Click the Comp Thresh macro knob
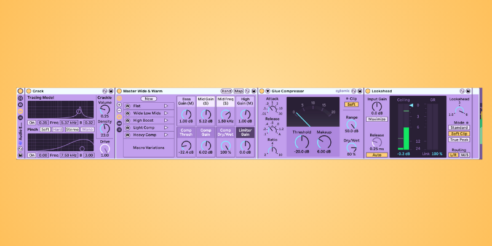Image resolution: width=492 pixels, height=246 pixels. [186, 145]
